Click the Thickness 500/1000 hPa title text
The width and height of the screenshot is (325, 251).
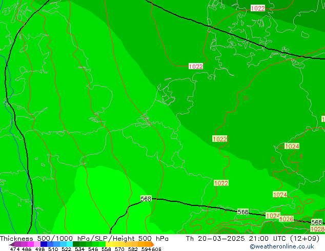[x=45, y=239]
